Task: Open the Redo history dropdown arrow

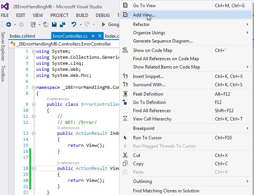Action: [x=93, y=24]
